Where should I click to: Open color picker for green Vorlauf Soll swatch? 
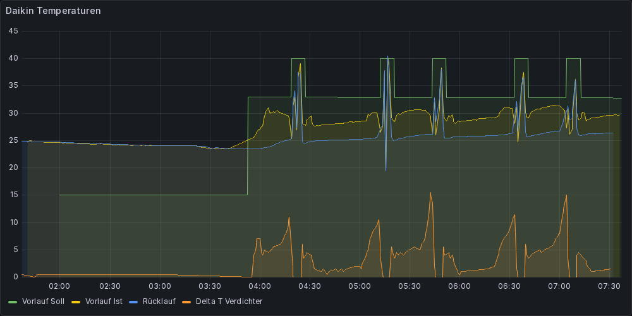[13, 301]
